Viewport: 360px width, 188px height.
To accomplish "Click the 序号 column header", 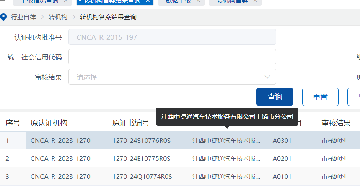I will (13, 123).
